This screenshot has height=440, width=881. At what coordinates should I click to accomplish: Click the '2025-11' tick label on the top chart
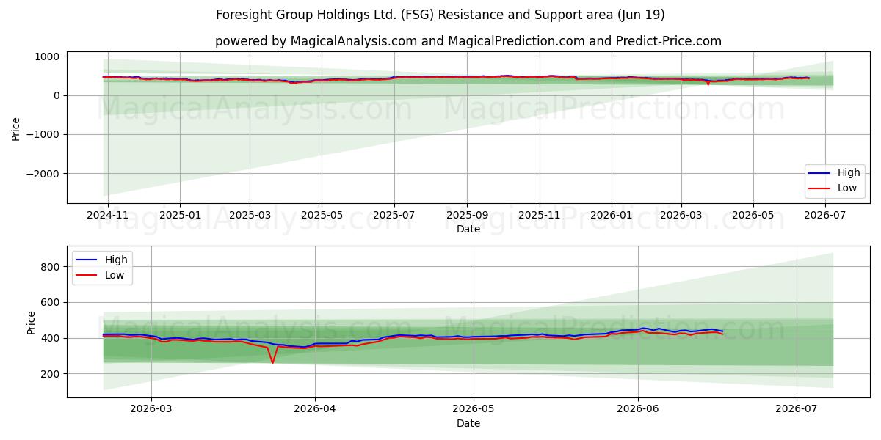(x=540, y=215)
